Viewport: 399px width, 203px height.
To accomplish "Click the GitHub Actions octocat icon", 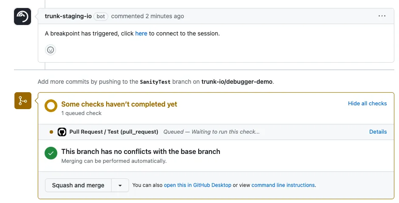I will pos(62,132).
